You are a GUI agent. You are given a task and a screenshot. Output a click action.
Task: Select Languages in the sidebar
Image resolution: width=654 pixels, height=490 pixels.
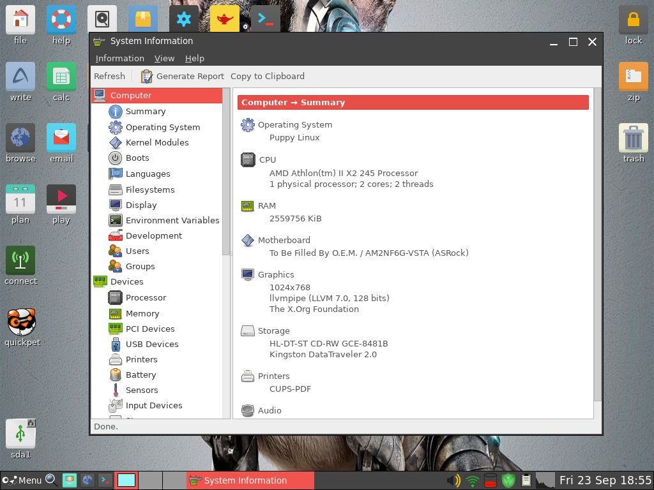pos(148,174)
